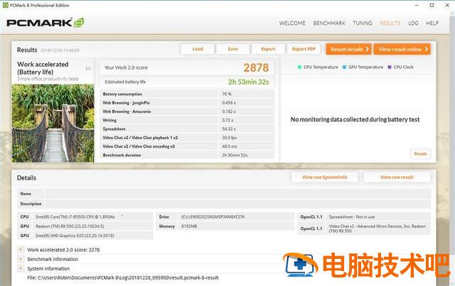Click the Save result button
Screen dimensions: 455x286
coord(232,49)
